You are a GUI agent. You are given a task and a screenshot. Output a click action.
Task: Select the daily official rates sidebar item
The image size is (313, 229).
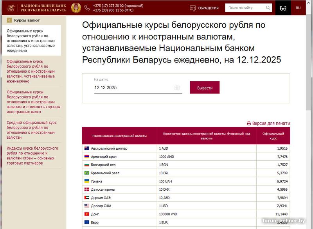click(31, 41)
